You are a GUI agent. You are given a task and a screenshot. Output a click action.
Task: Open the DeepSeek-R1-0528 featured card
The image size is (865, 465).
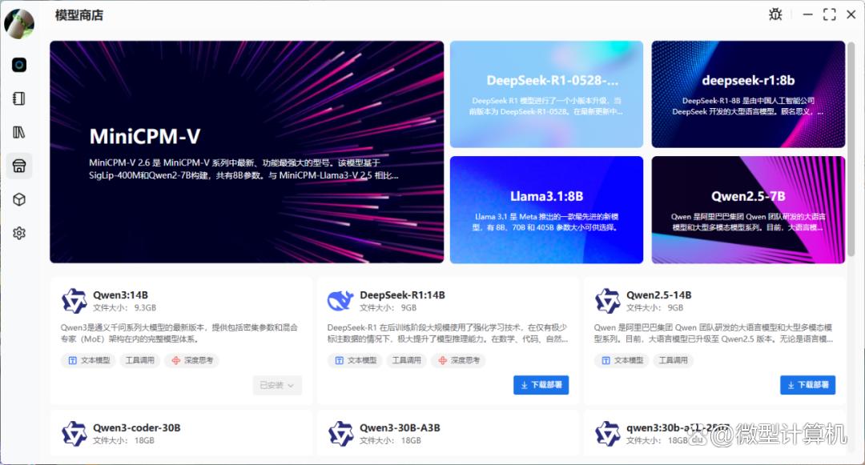(547, 94)
